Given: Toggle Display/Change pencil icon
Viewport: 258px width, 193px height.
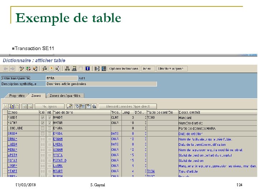Looking at the screenshot, I should point(21,69).
